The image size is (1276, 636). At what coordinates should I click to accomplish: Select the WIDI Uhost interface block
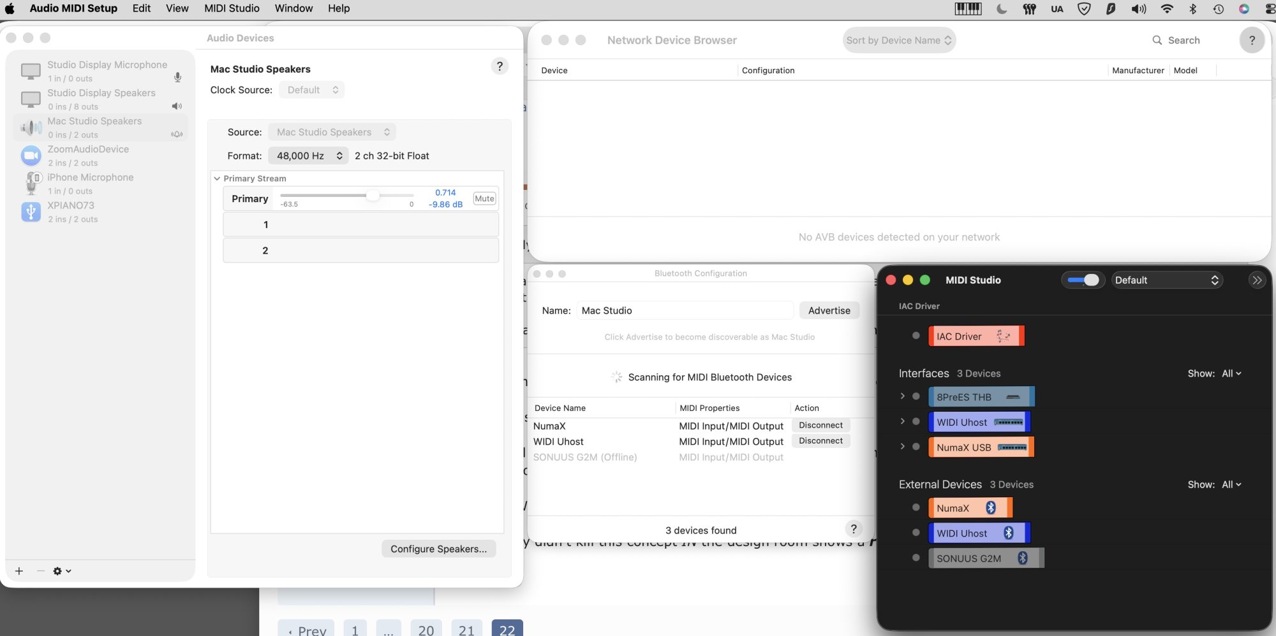pyautogui.click(x=979, y=422)
